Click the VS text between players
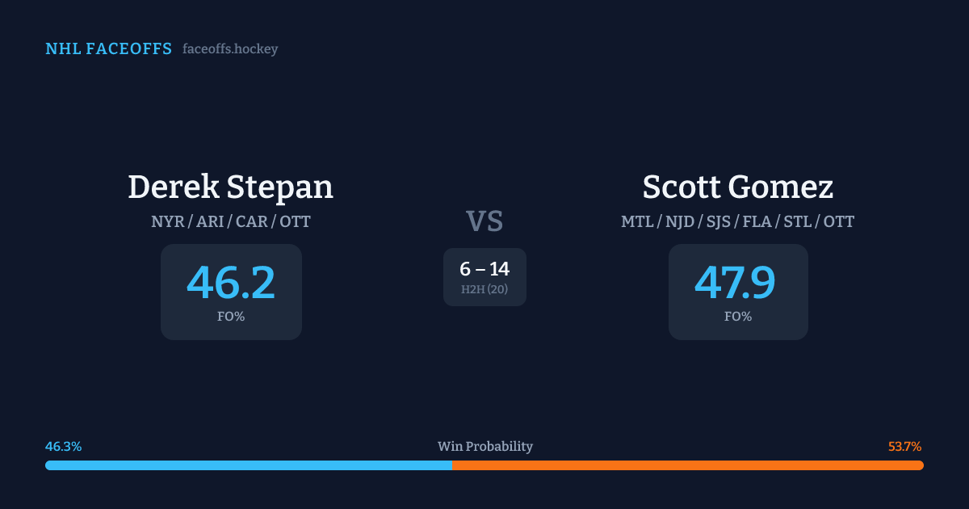Screen dimensions: 969x509 [x=484, y=221]
